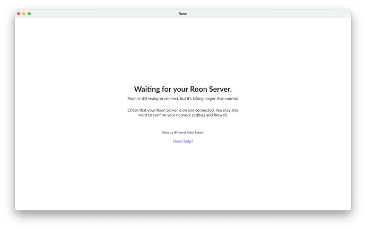Click the 'Waiting for your Roon Server.' heading
This screenshot has width=366, height=230.
tap(183, 89)
